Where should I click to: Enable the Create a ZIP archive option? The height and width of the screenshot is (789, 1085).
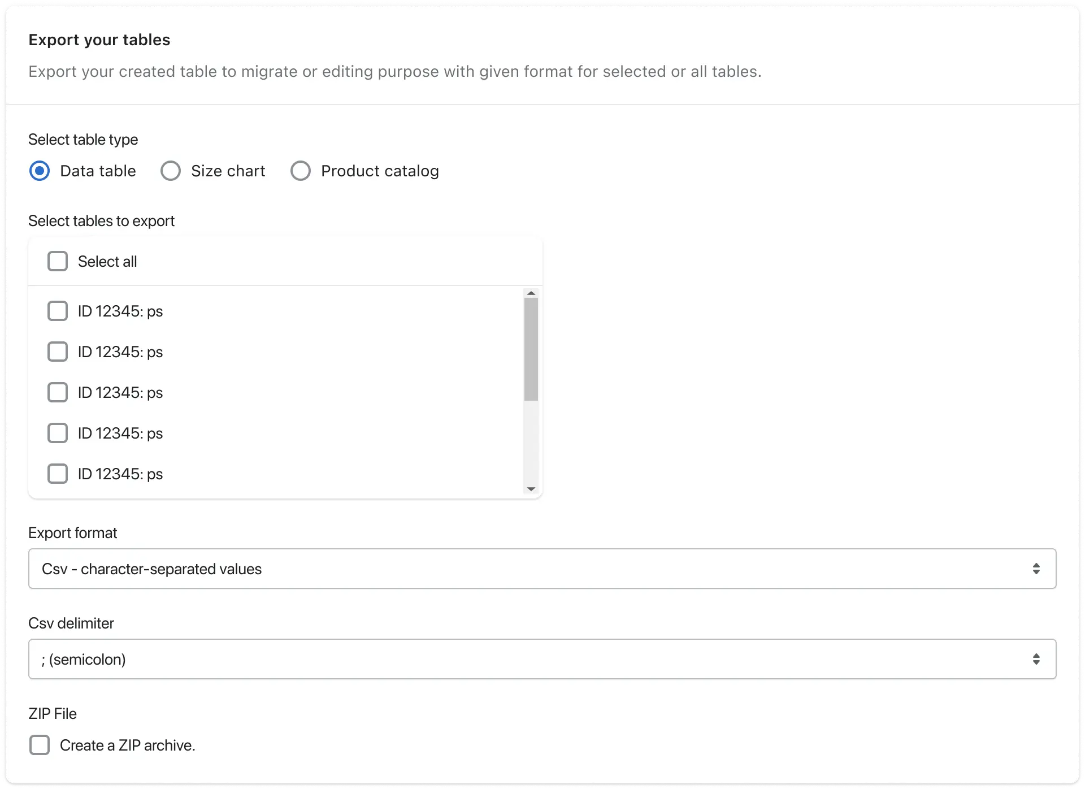coord(40,745)
